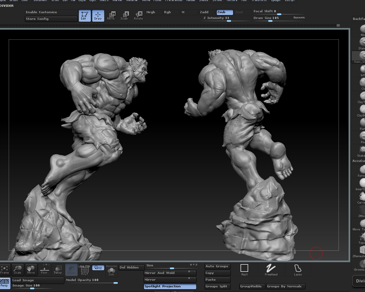365x292 pixels.
Task: Toggle XYZ rotation mode
Action: click(98, 268)
